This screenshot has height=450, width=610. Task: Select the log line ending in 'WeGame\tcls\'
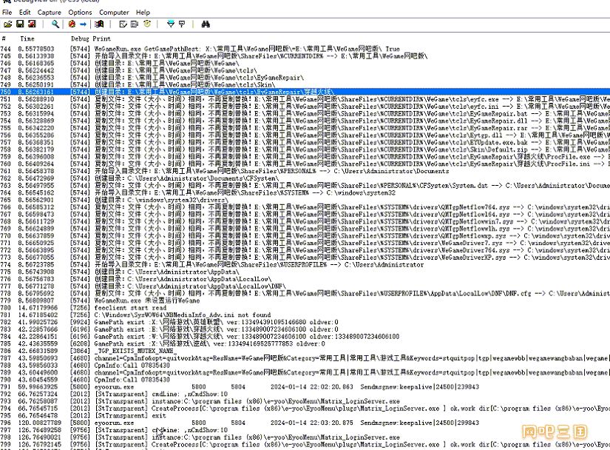[x=305, y=70]
